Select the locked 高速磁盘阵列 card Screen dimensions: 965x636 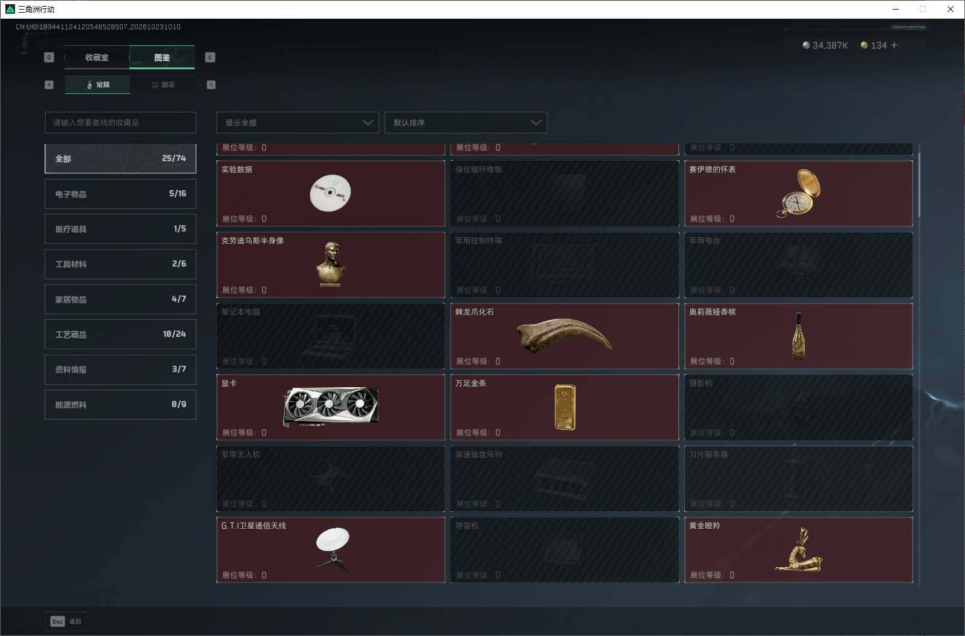(564, 479)
